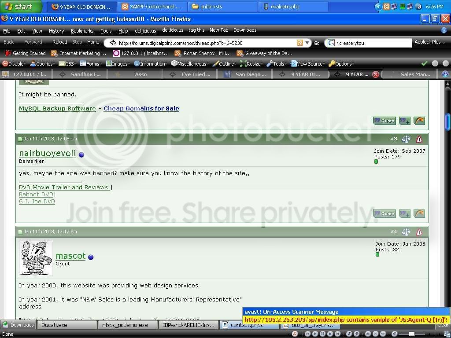Open the Images toolbar dropdown

click(118, 64)
